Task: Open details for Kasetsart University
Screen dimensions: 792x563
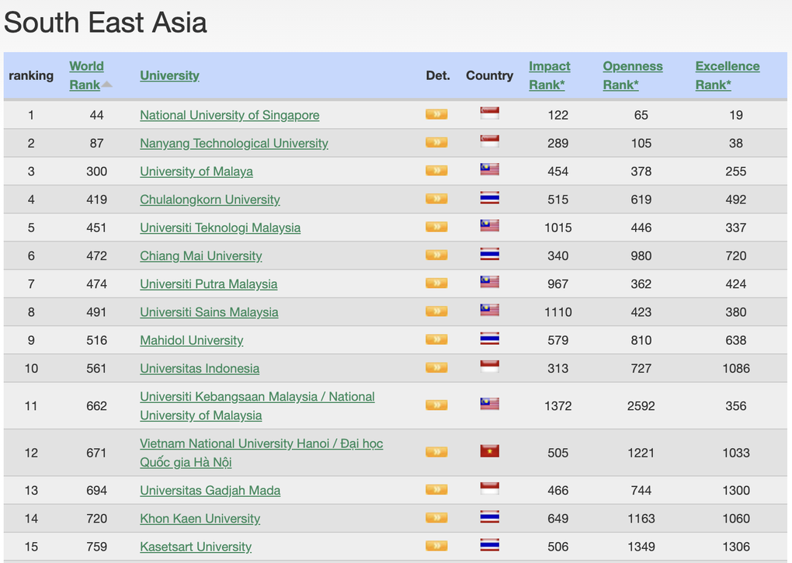Action: pyautogui.click(x=436, y=547)
